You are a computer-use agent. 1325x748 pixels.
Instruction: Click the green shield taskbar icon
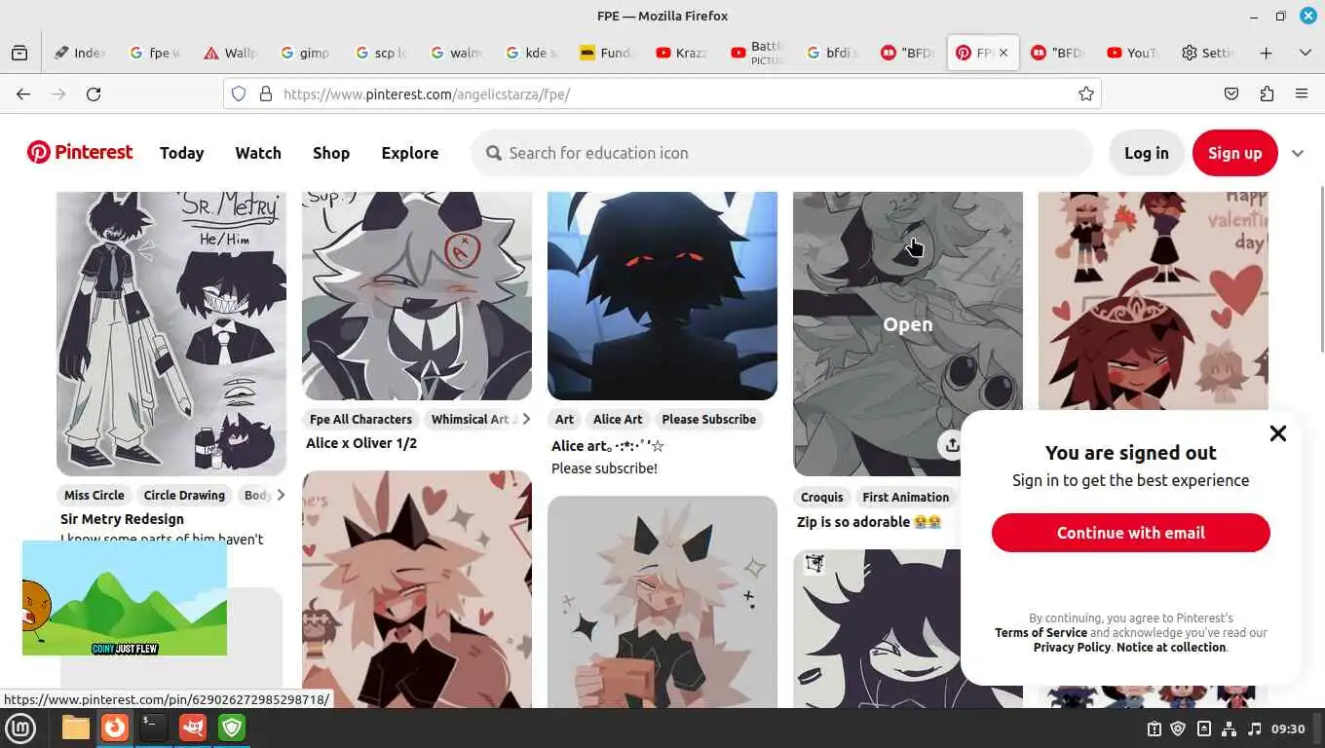click(232, 728)
